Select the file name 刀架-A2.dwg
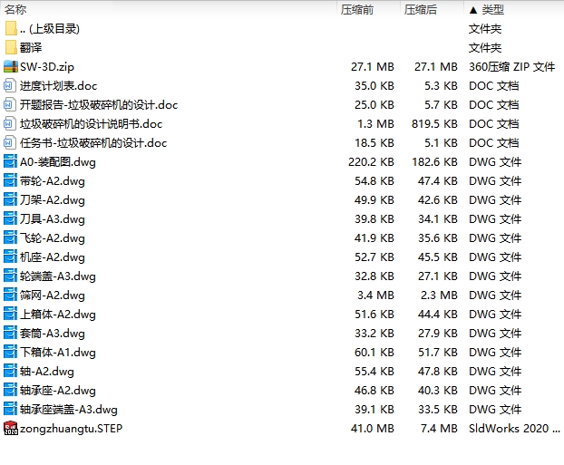564x465 pixels. click(53, 200)
